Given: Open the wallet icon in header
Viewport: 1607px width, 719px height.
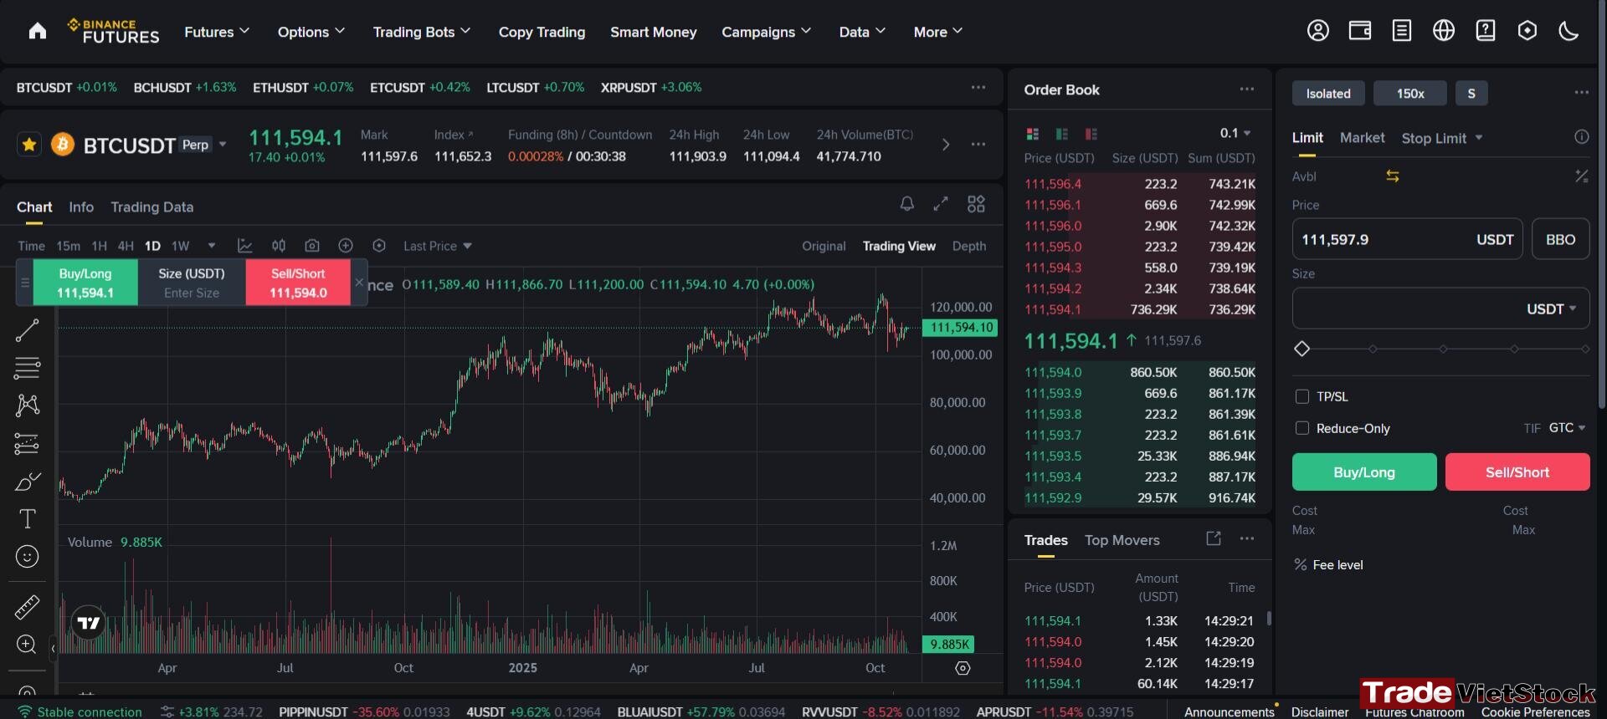Looking at the screenshot, I should pos(1360,31).
